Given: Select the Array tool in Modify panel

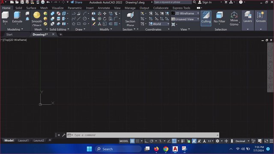Looking at the screenshot, I should [116, 24].
